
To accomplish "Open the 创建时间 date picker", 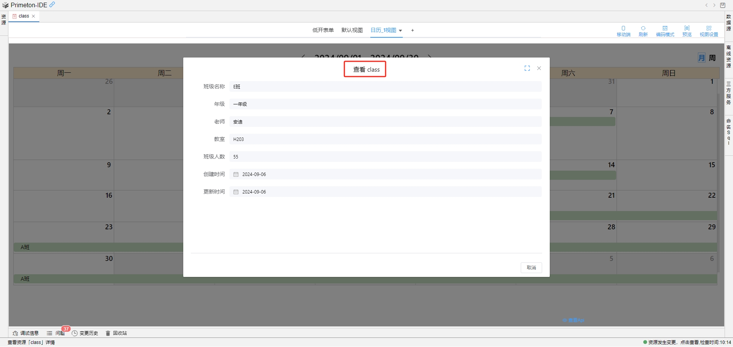I will point(236,174).
